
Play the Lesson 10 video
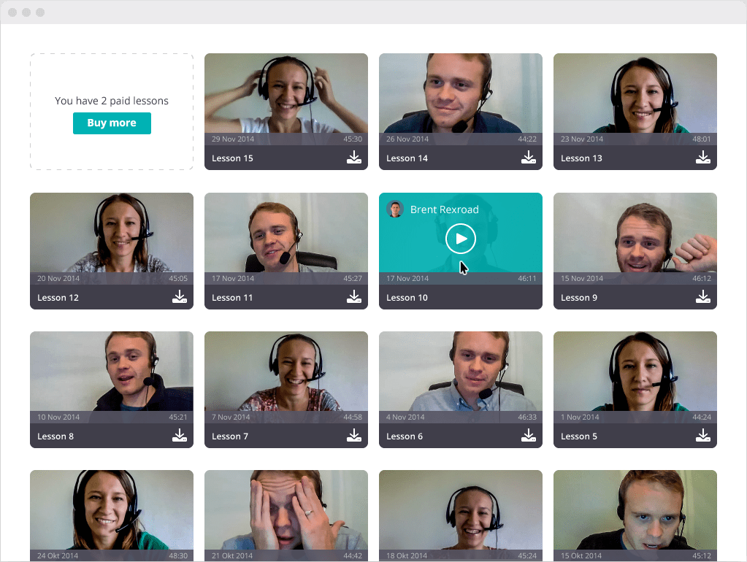pos(461,239)
